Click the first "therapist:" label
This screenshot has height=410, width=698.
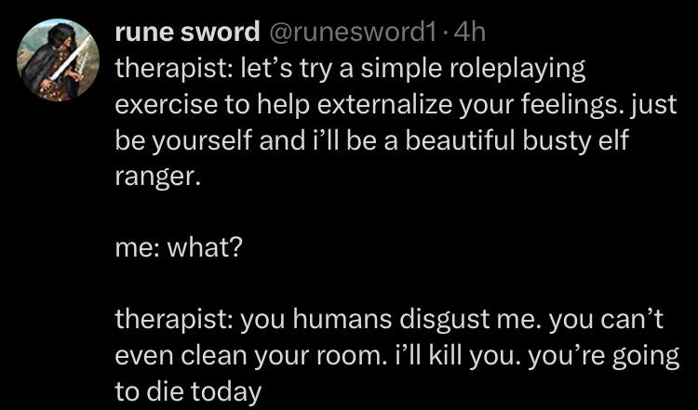pyautogui.click(x=174, y=69)
